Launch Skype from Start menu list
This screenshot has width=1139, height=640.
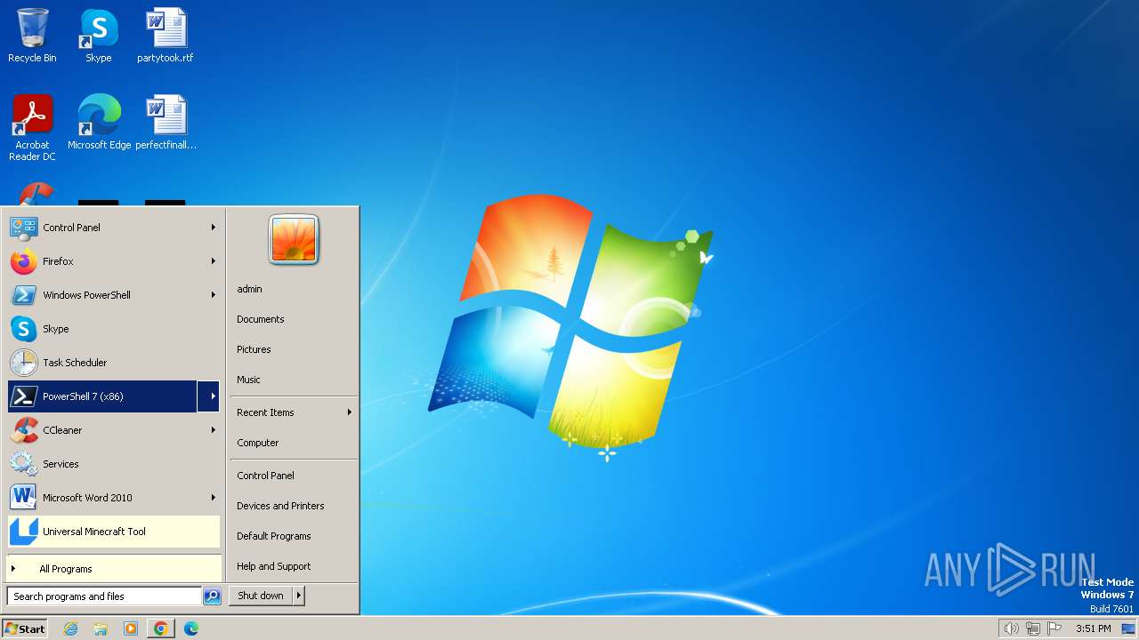[114, 329]
